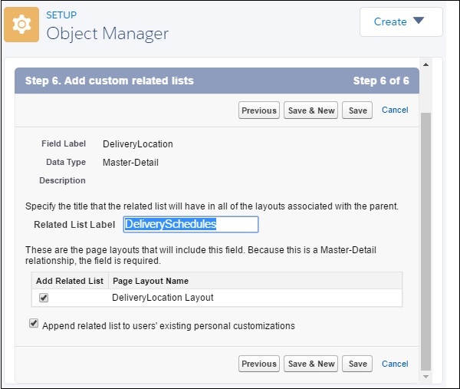Select the DeliveryLocation Layout row text
460x389 pixels.
click(x=163, y=298)
